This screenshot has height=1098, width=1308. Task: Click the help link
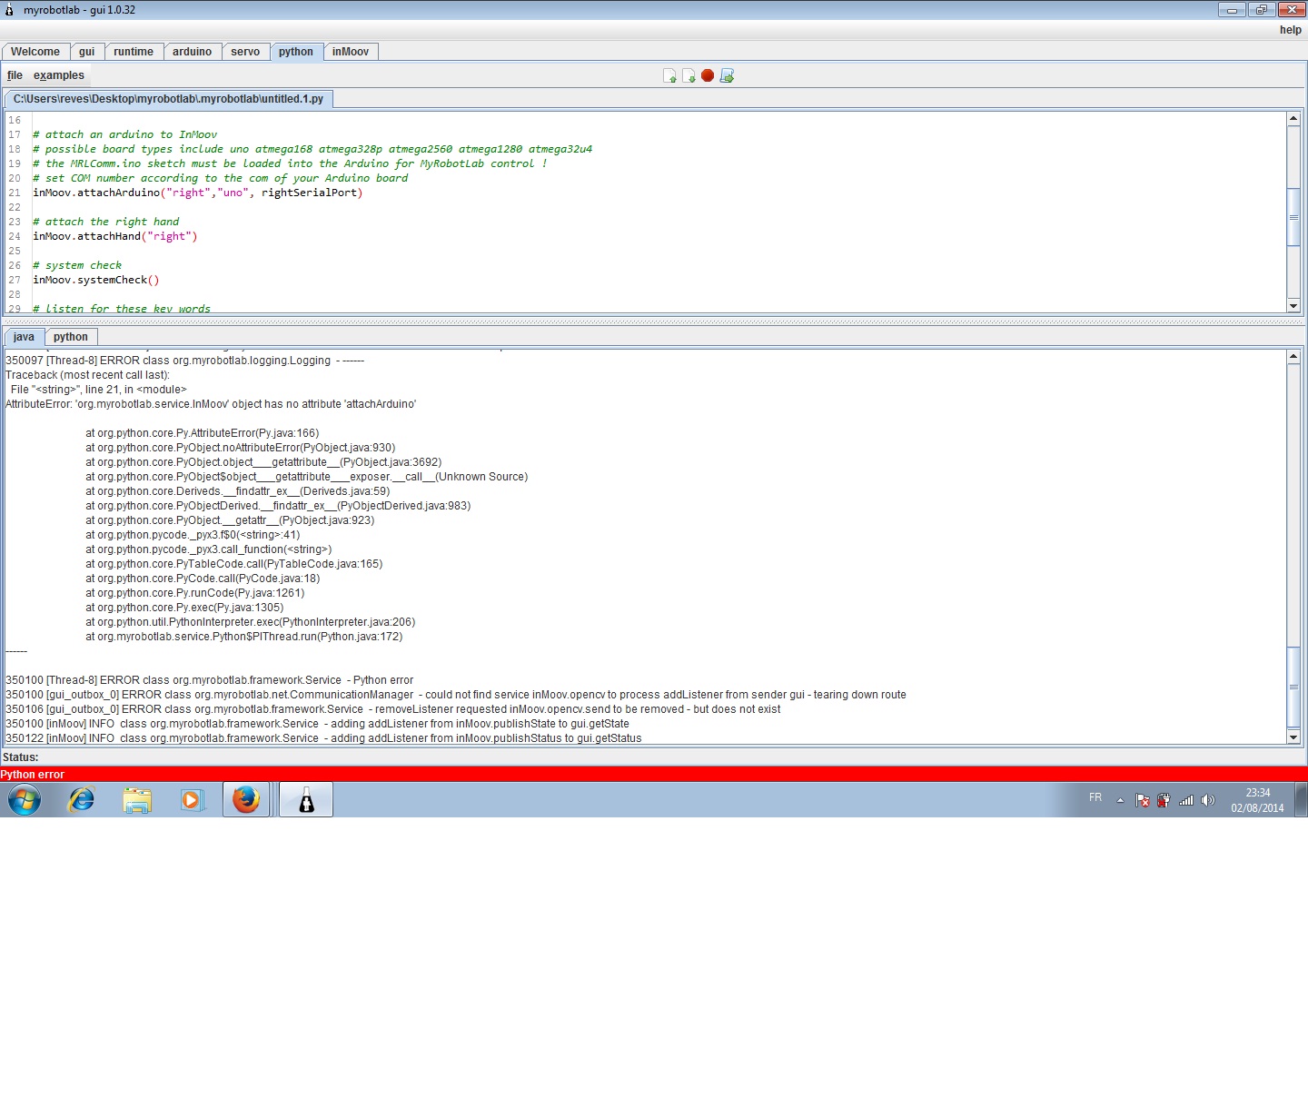point(1290,30)
